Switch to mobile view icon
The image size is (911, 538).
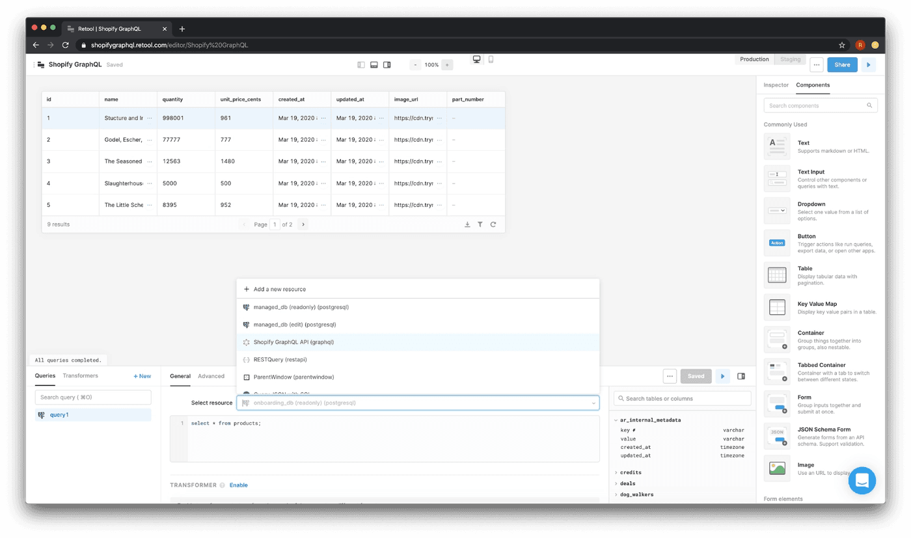click(491, 59)
